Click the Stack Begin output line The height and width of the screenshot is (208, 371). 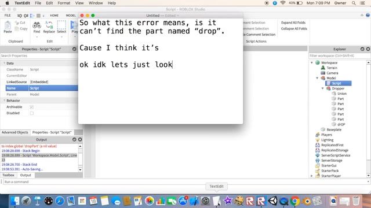(x=21, y=151)
